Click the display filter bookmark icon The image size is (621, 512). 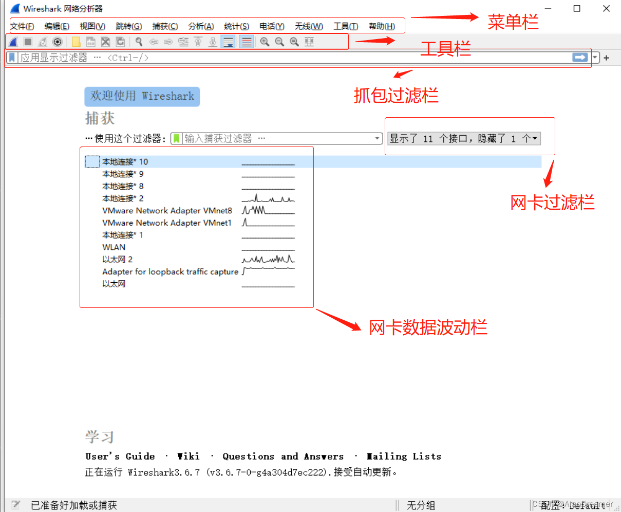point(12,58)
